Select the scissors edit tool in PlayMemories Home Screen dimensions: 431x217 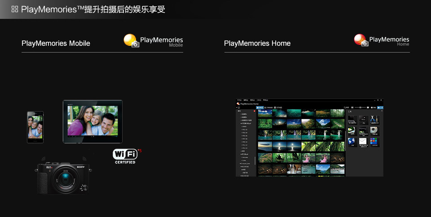tap(375, 120)
